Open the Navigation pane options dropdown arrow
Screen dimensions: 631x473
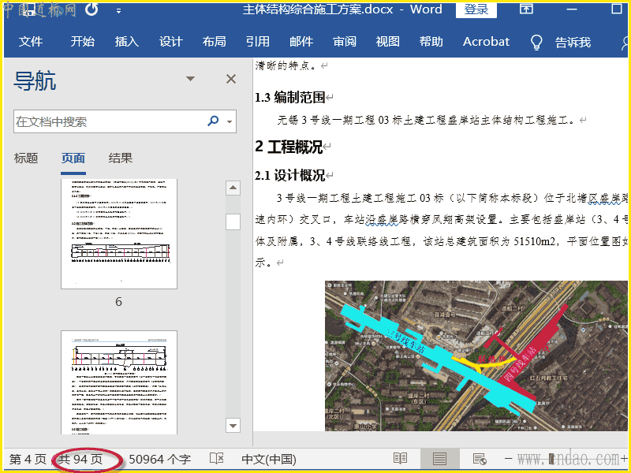pos(190,79)
